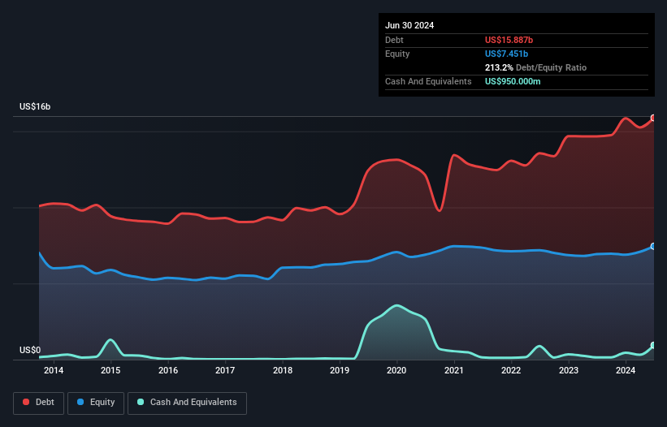Click the Debt label in tooltip

[394, 40]
